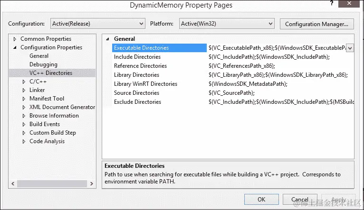Select Common Properties in the tree
Image resolution: width=364 pixels, height=210 pixels.
[46, 39]
